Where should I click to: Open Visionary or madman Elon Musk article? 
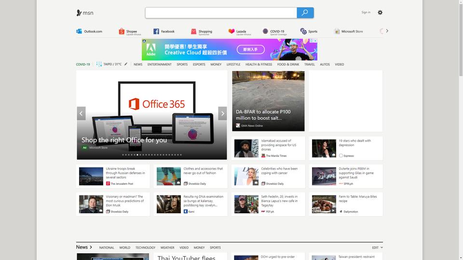tap(113, 204)
